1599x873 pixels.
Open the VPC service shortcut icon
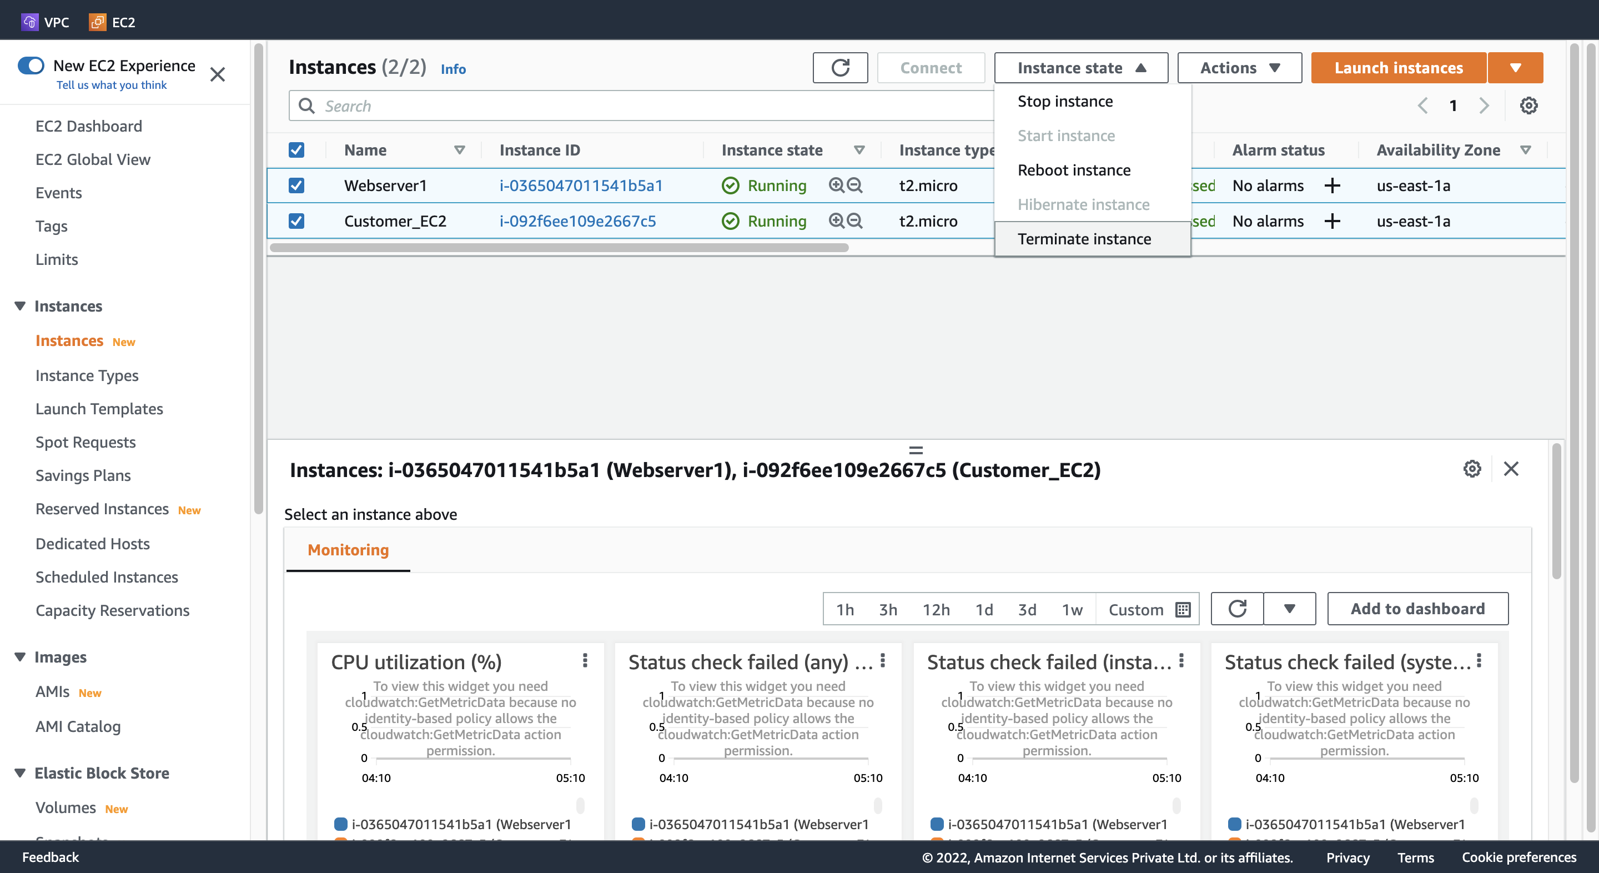29,22
